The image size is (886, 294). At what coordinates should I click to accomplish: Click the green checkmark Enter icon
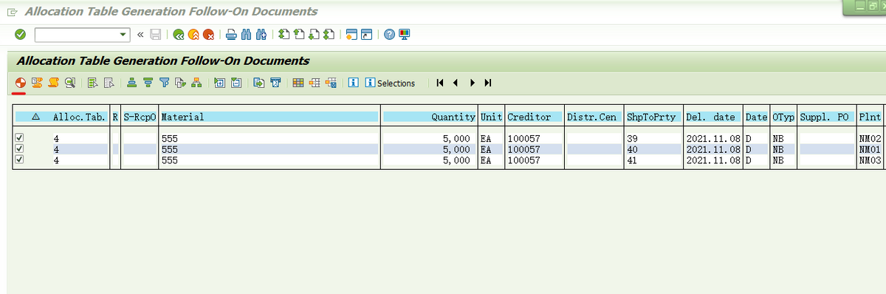tap(20, 34)
